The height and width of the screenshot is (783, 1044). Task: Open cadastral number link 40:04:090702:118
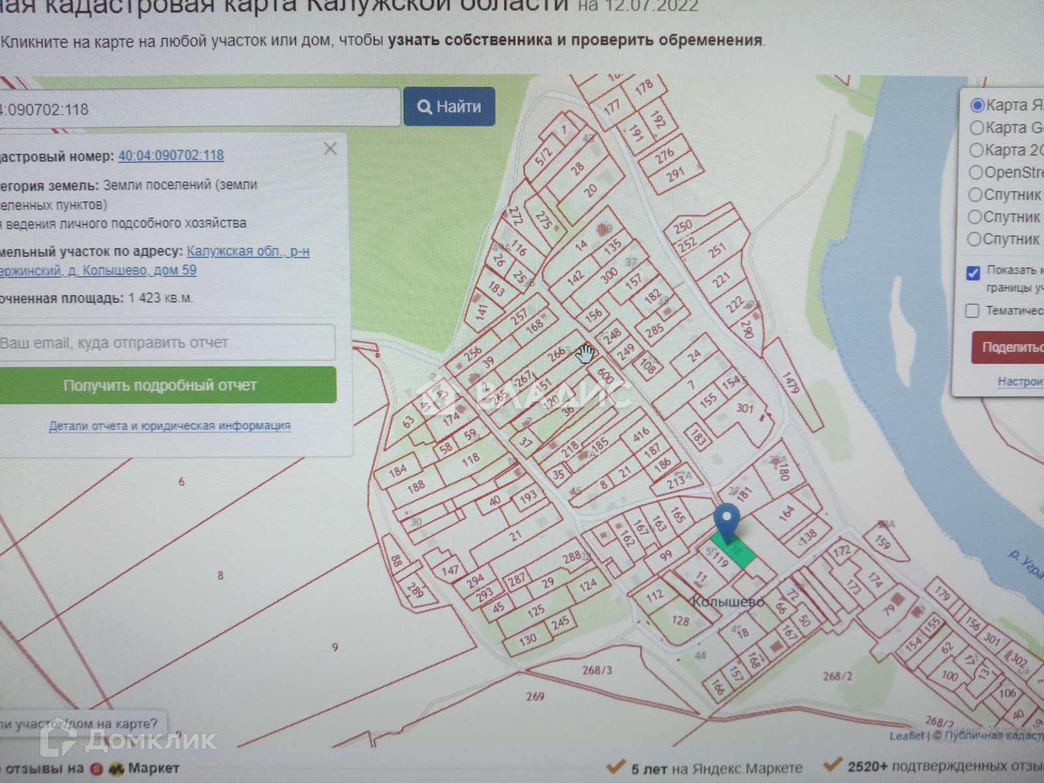point(171,155)
